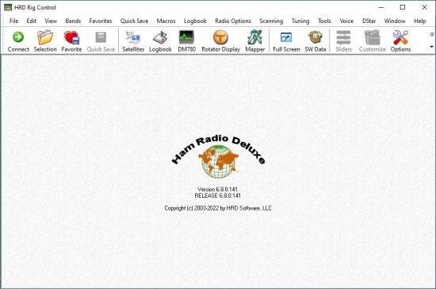The image size is (436, 289).
Task: Open the Macros menu
Action: point(166,21)
